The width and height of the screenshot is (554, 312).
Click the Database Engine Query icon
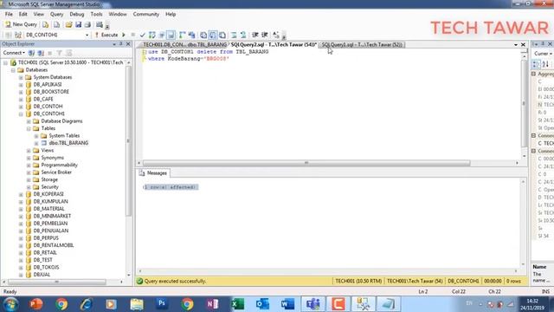click(46, 24)
